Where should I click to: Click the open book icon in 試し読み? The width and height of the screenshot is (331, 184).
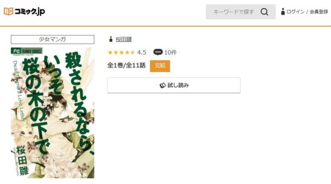coord(163,85)
